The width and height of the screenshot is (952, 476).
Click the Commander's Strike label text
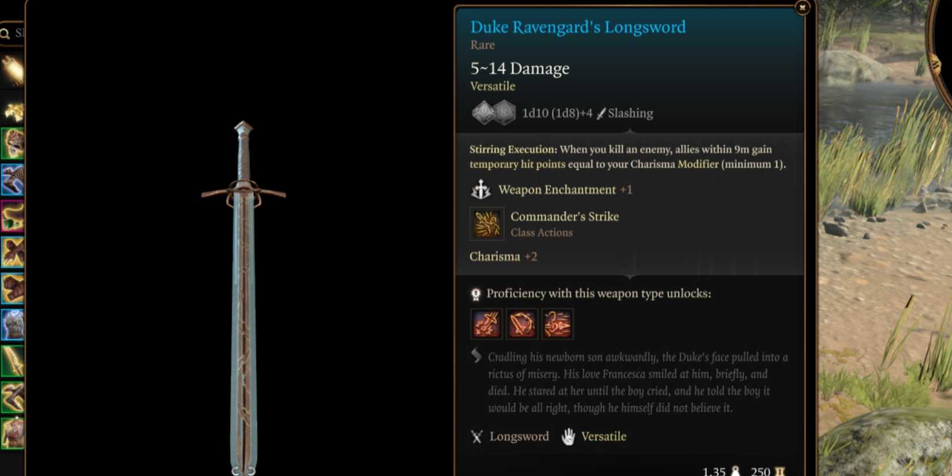[564, 216]
